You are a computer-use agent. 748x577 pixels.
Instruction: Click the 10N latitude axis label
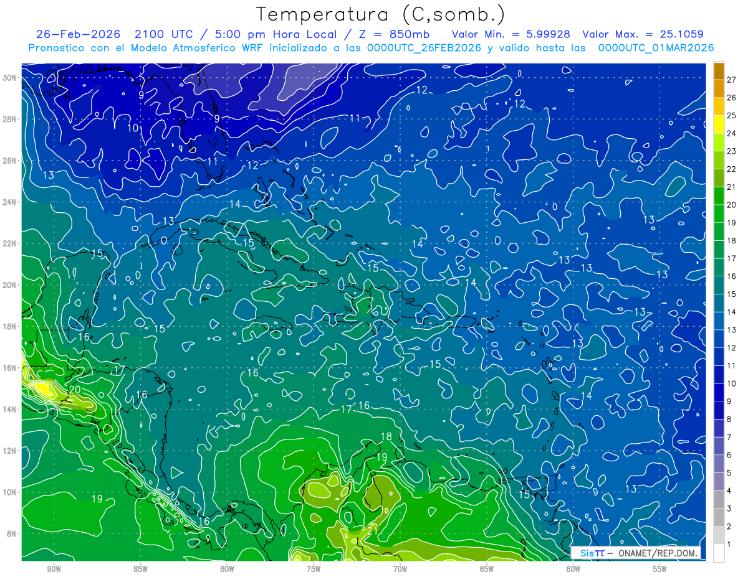point(9,492)
